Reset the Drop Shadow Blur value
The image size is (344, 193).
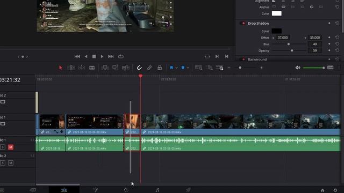(x=337, y=44)
